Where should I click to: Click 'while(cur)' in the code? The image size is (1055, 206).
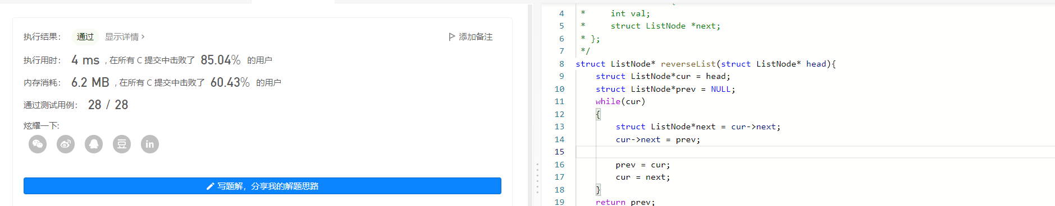620,101
